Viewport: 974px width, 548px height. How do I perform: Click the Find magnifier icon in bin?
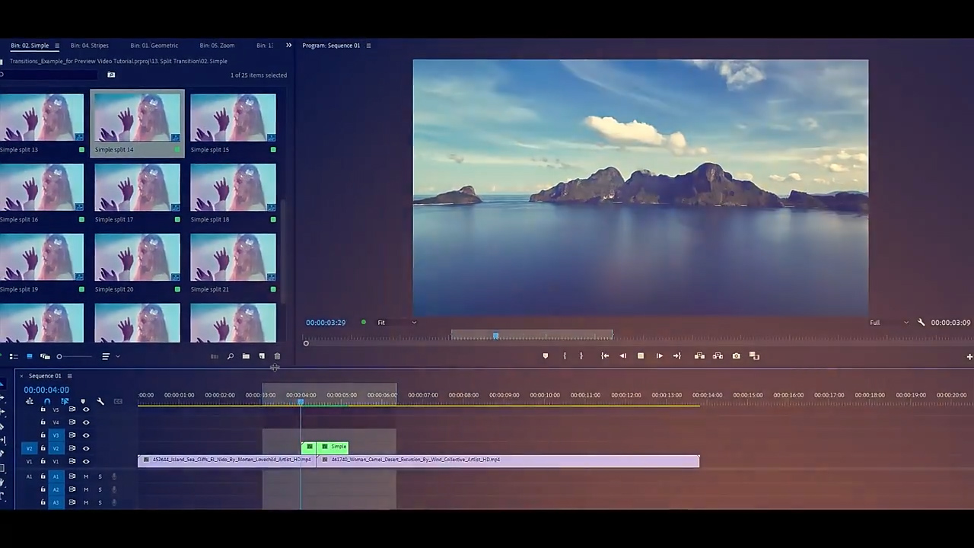230,356
